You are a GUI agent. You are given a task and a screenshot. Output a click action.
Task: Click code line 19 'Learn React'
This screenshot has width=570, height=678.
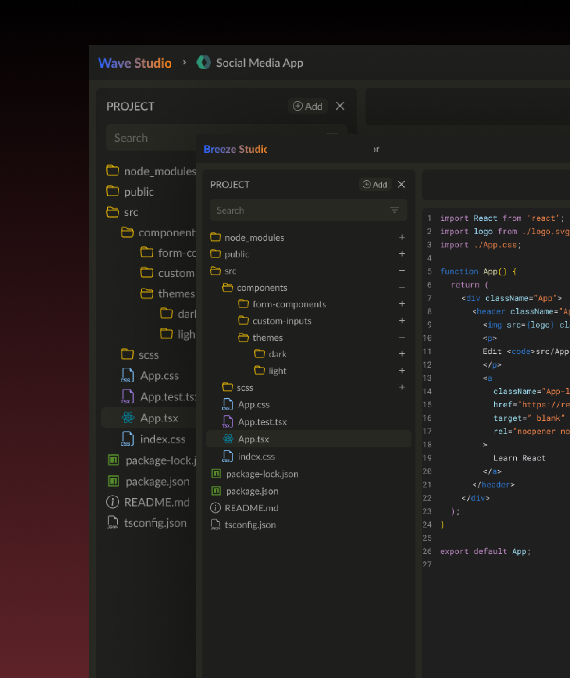[520, 458]
